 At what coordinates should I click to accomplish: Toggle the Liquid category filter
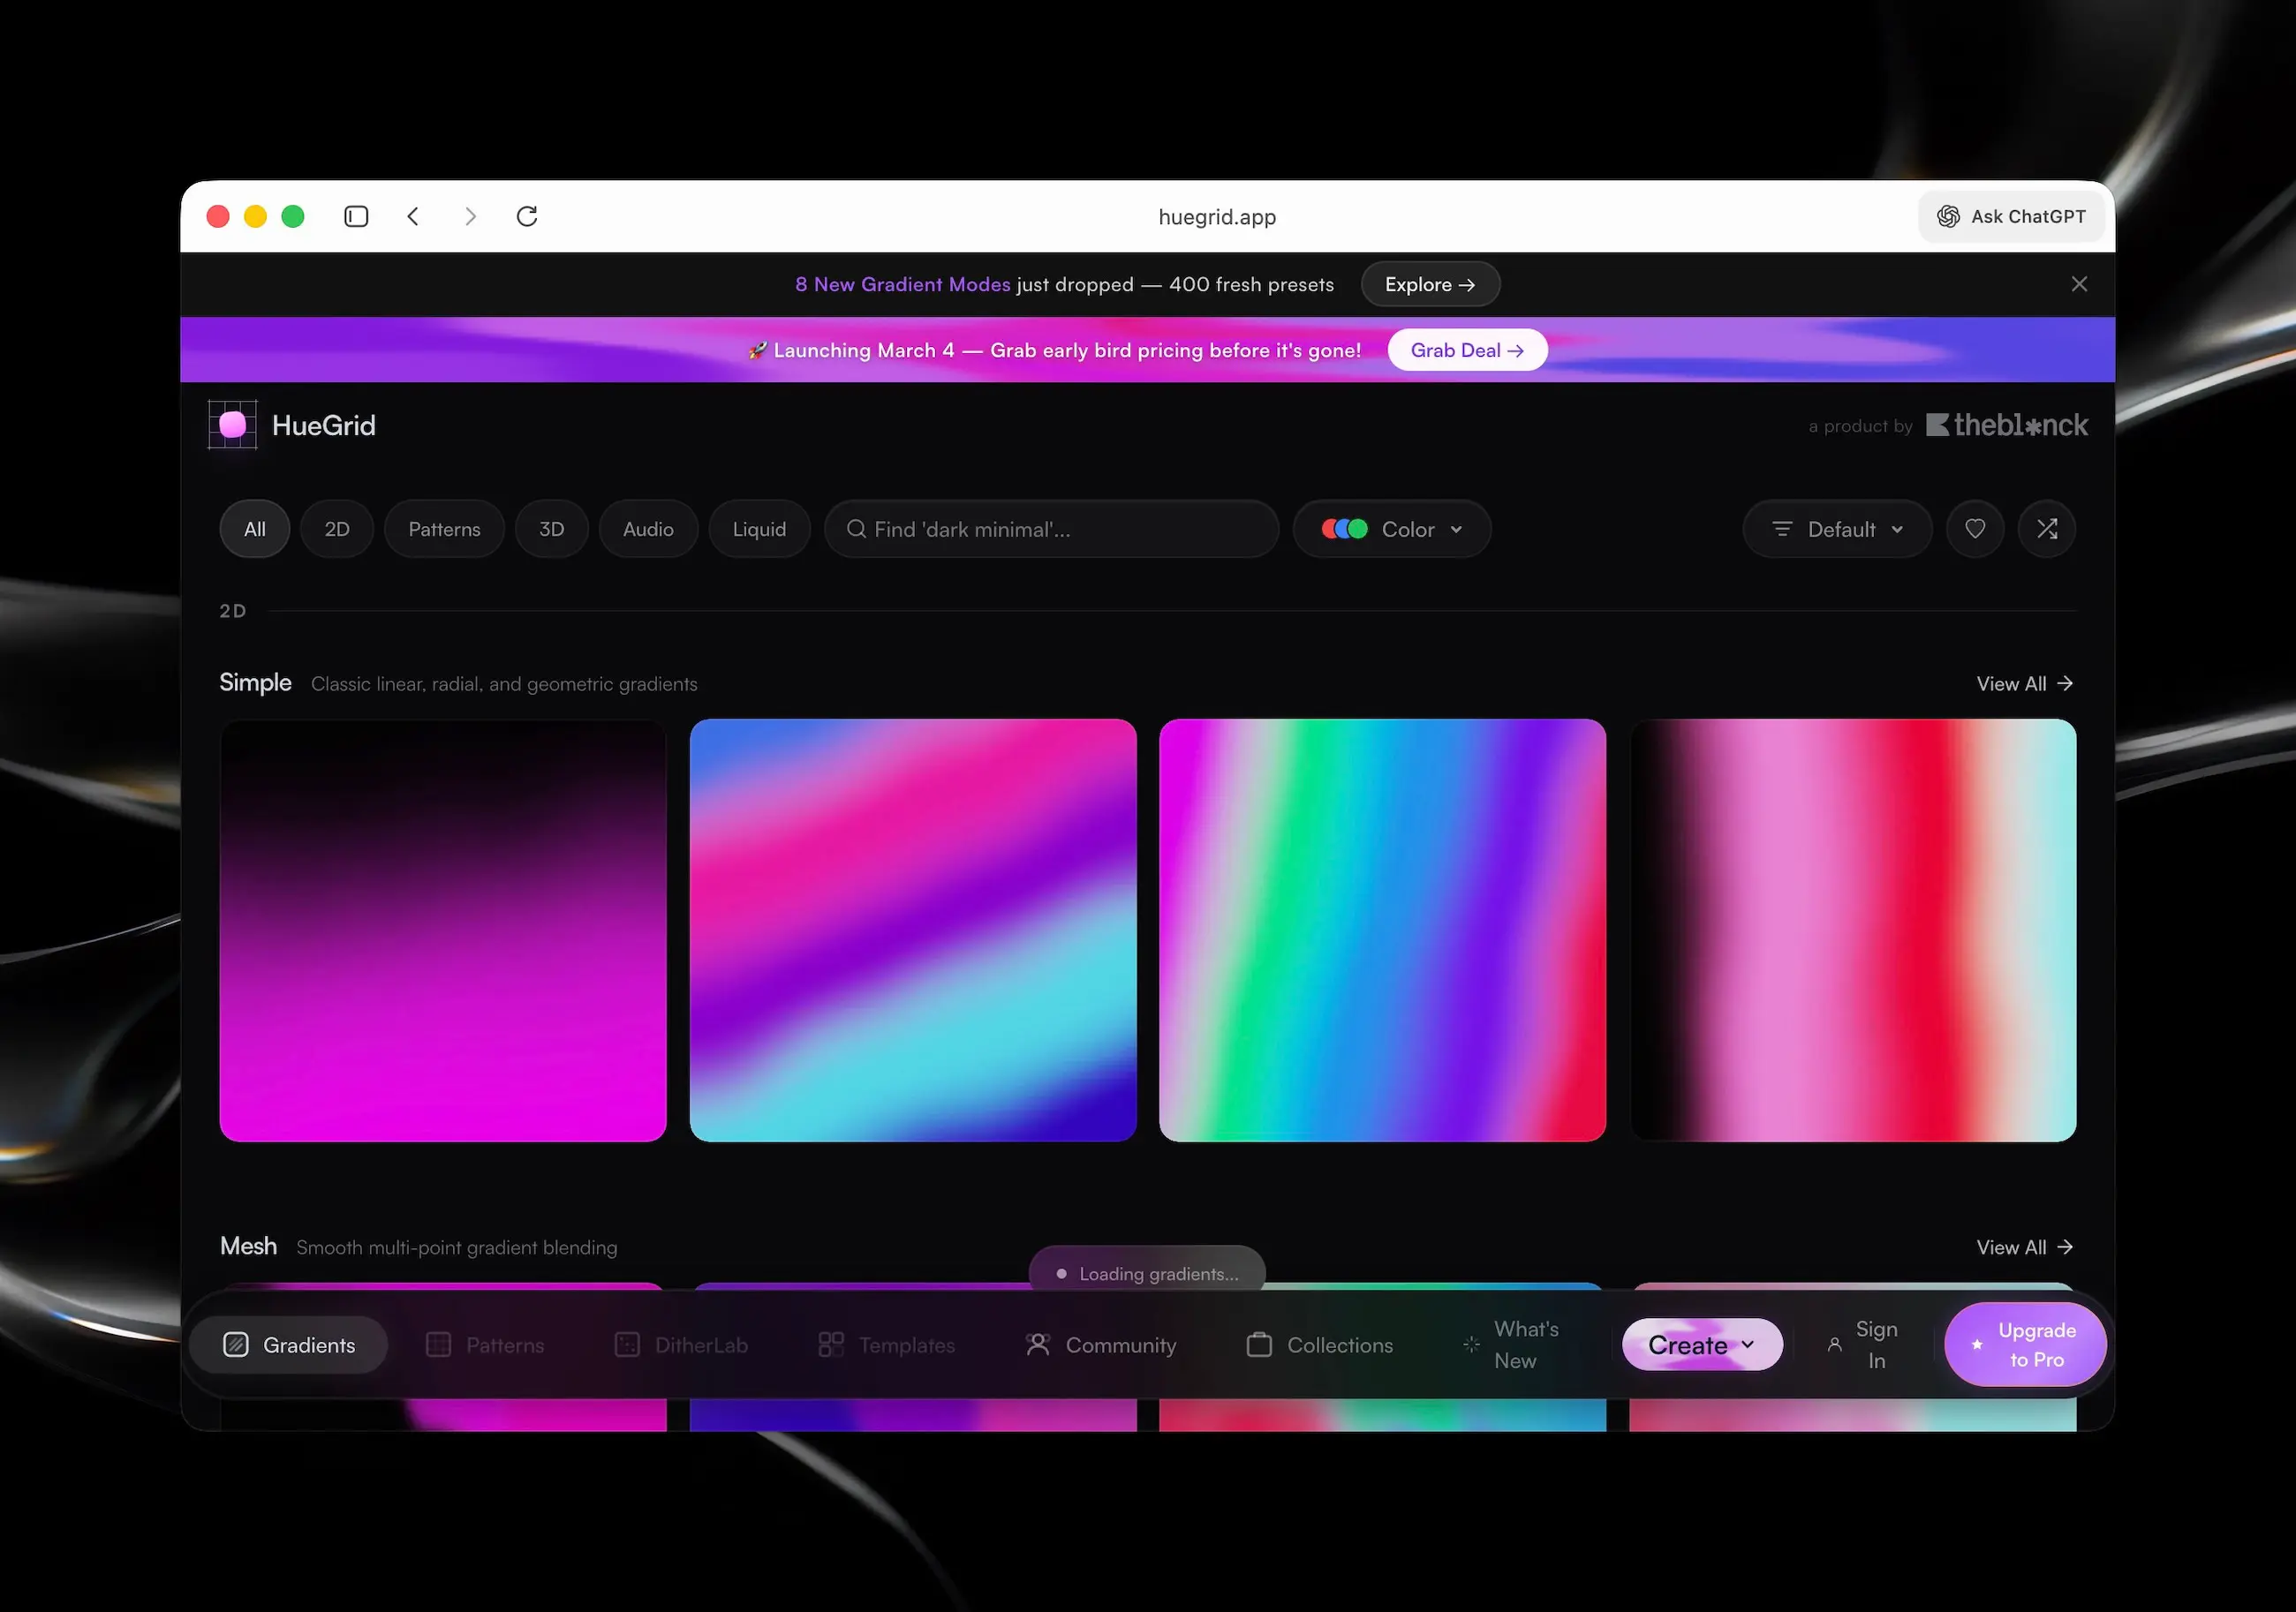759,529
